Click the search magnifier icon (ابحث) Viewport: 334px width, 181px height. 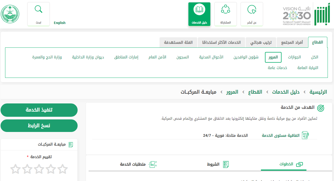click(39, 10)
